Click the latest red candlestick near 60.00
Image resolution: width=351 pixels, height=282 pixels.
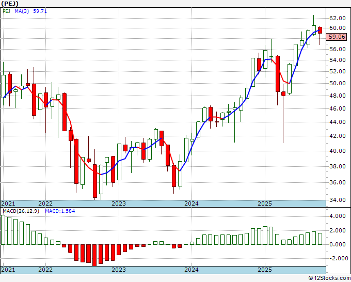[320, 30]
